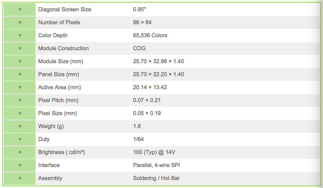Expand the Duty row arrow

pyautogui.click(x=20, y=139)
